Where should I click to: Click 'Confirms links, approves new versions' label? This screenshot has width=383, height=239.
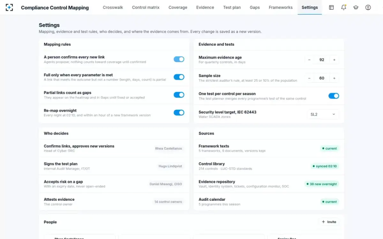79,146
